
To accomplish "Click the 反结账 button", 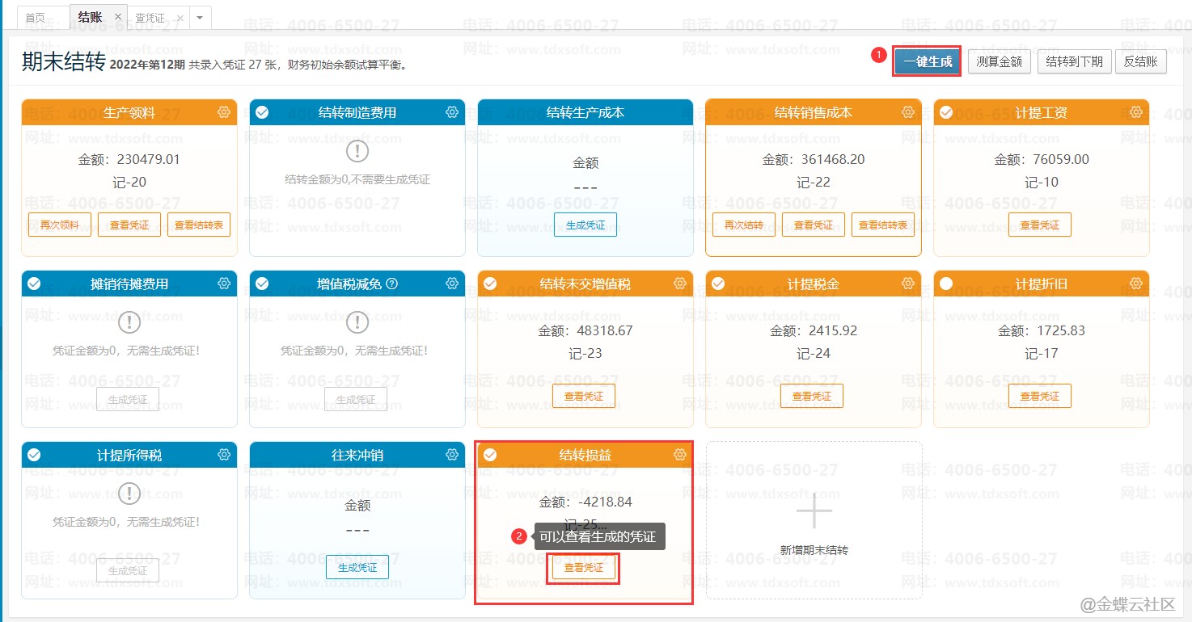I will (1140, 61).
